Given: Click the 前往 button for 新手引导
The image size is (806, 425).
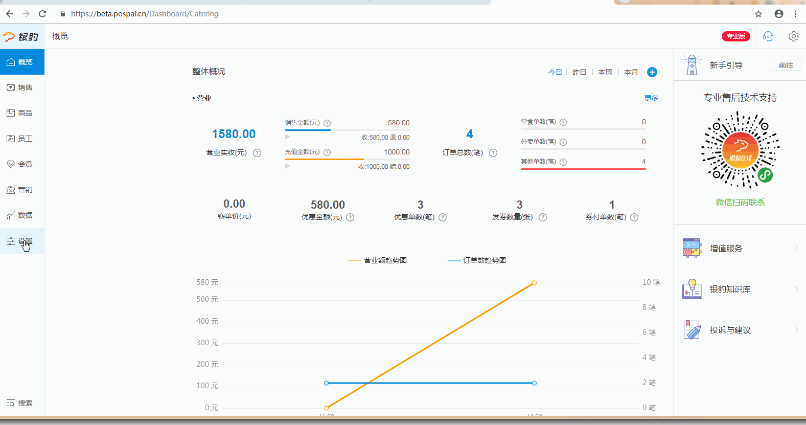Looking at the screenshot, I should click(786, 65).
